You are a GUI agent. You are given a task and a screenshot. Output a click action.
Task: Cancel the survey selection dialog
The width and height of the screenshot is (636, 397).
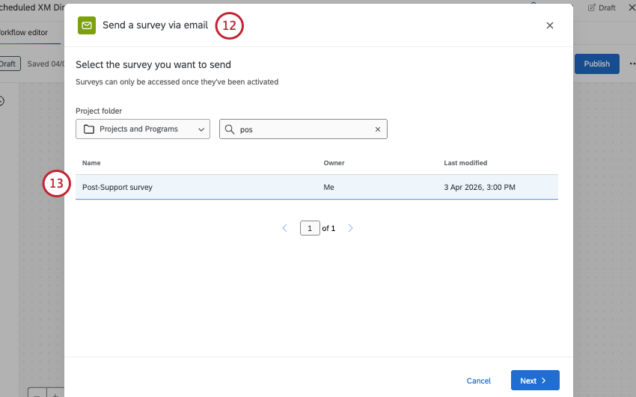tap(479, 381)
